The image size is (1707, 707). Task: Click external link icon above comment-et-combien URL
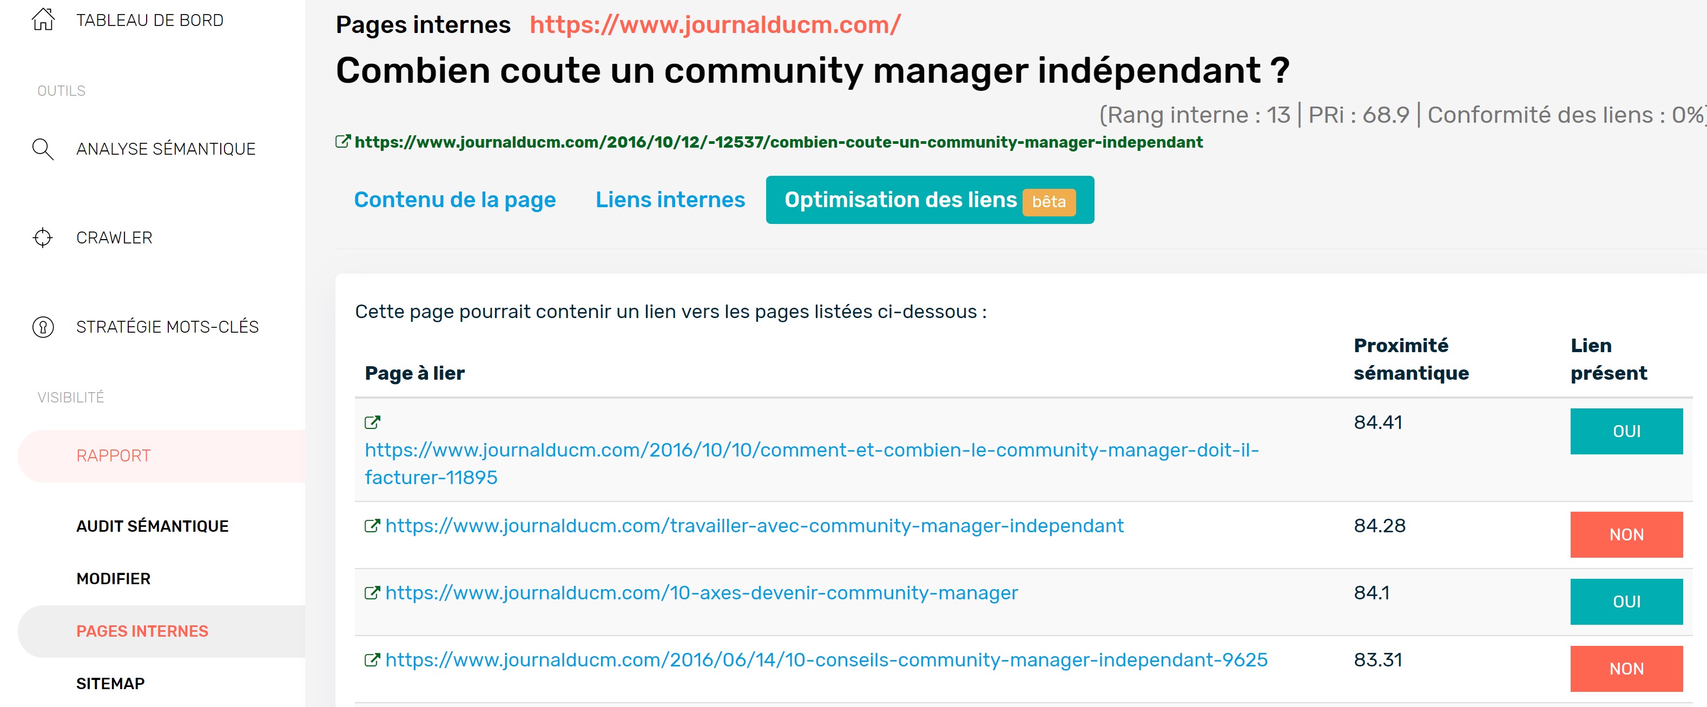(x=372, y=422)
